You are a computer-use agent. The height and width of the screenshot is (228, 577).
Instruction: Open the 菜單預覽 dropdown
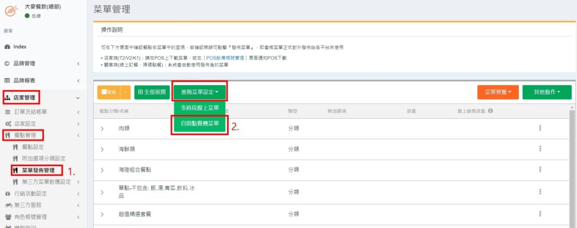pyautogui.click(x=497, y=92)
